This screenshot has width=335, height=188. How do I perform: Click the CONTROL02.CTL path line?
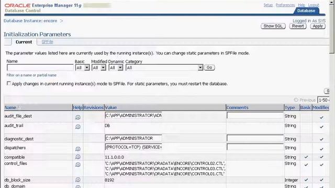pos(165,163)
